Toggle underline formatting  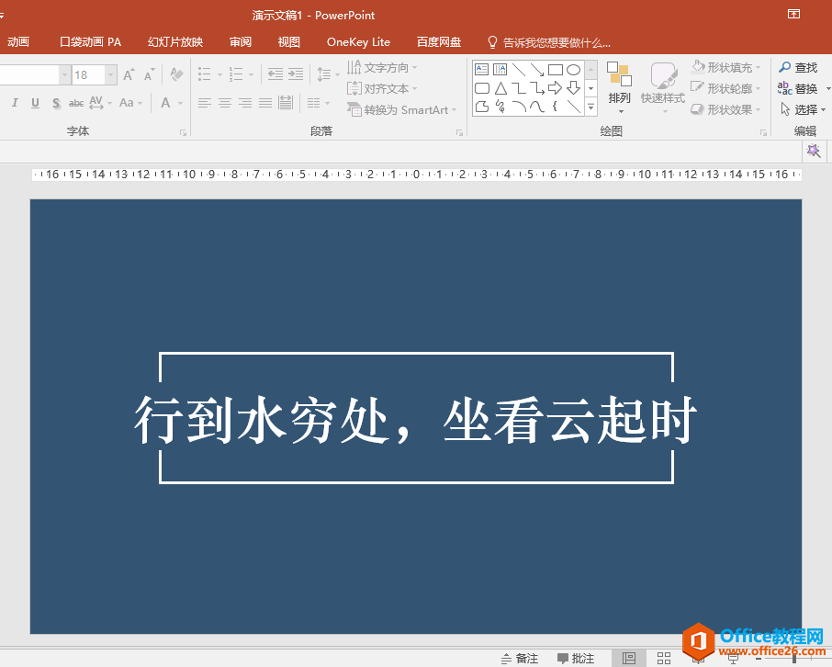point(34,103)
